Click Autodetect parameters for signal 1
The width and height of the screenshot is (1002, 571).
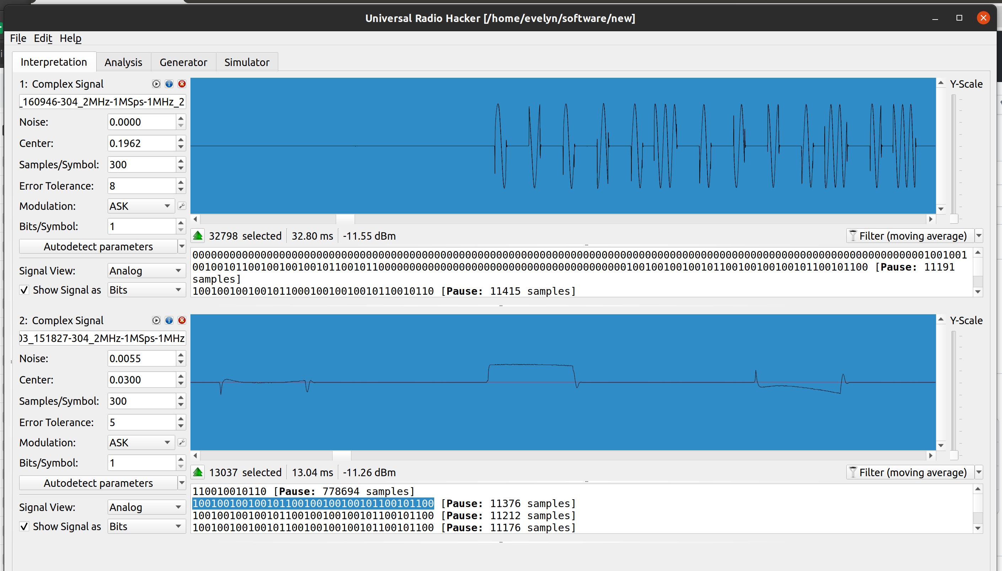point(98,246)
